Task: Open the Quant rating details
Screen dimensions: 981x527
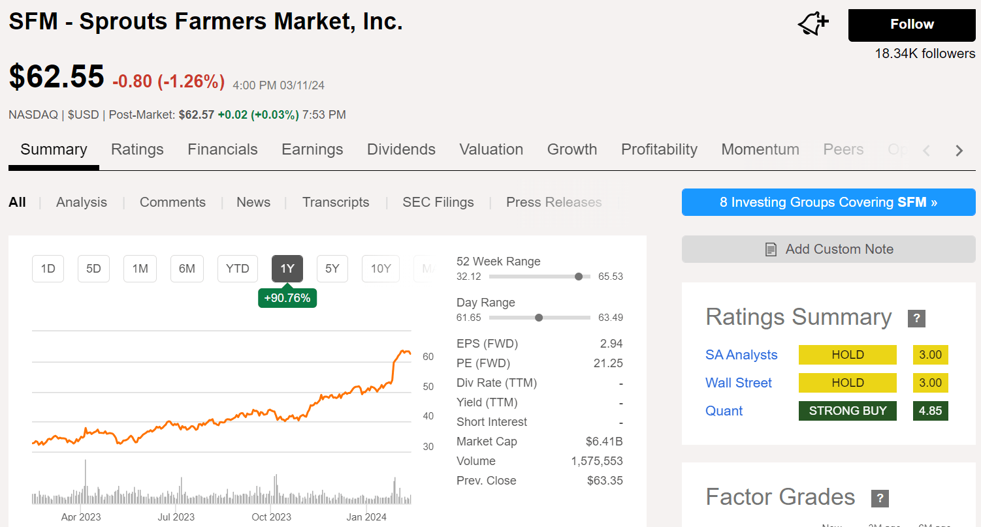Action: click(x=724, y=410)
